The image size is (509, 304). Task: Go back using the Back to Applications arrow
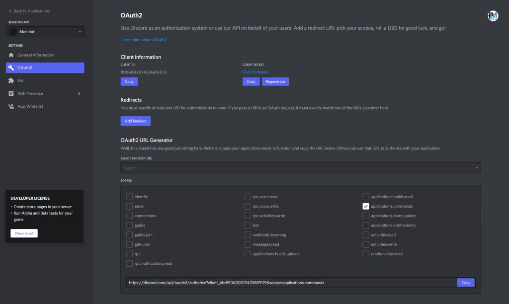pos(10,11)
